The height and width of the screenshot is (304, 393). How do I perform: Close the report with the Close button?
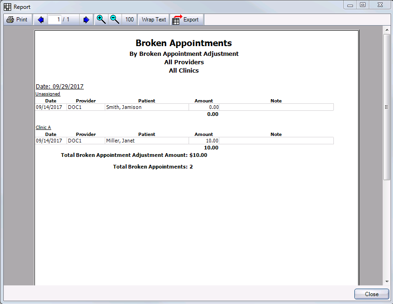(372, 294)
